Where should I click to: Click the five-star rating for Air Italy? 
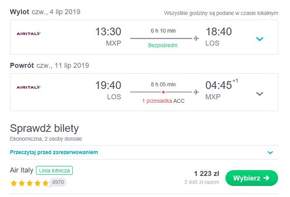(30, 183)
